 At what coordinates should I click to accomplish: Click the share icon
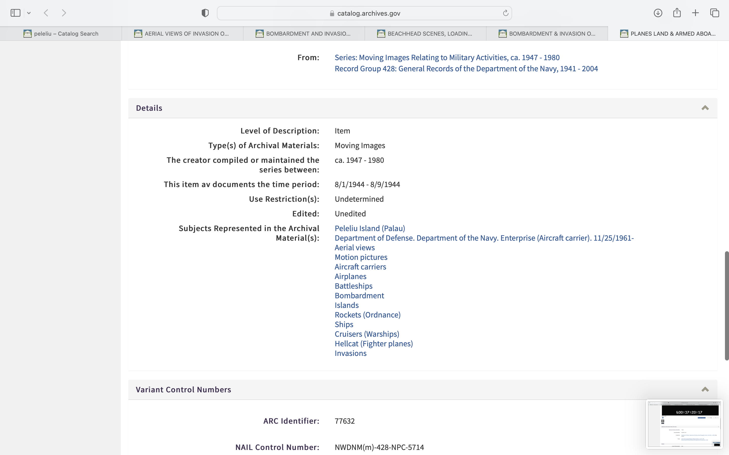tap(677, 13)
